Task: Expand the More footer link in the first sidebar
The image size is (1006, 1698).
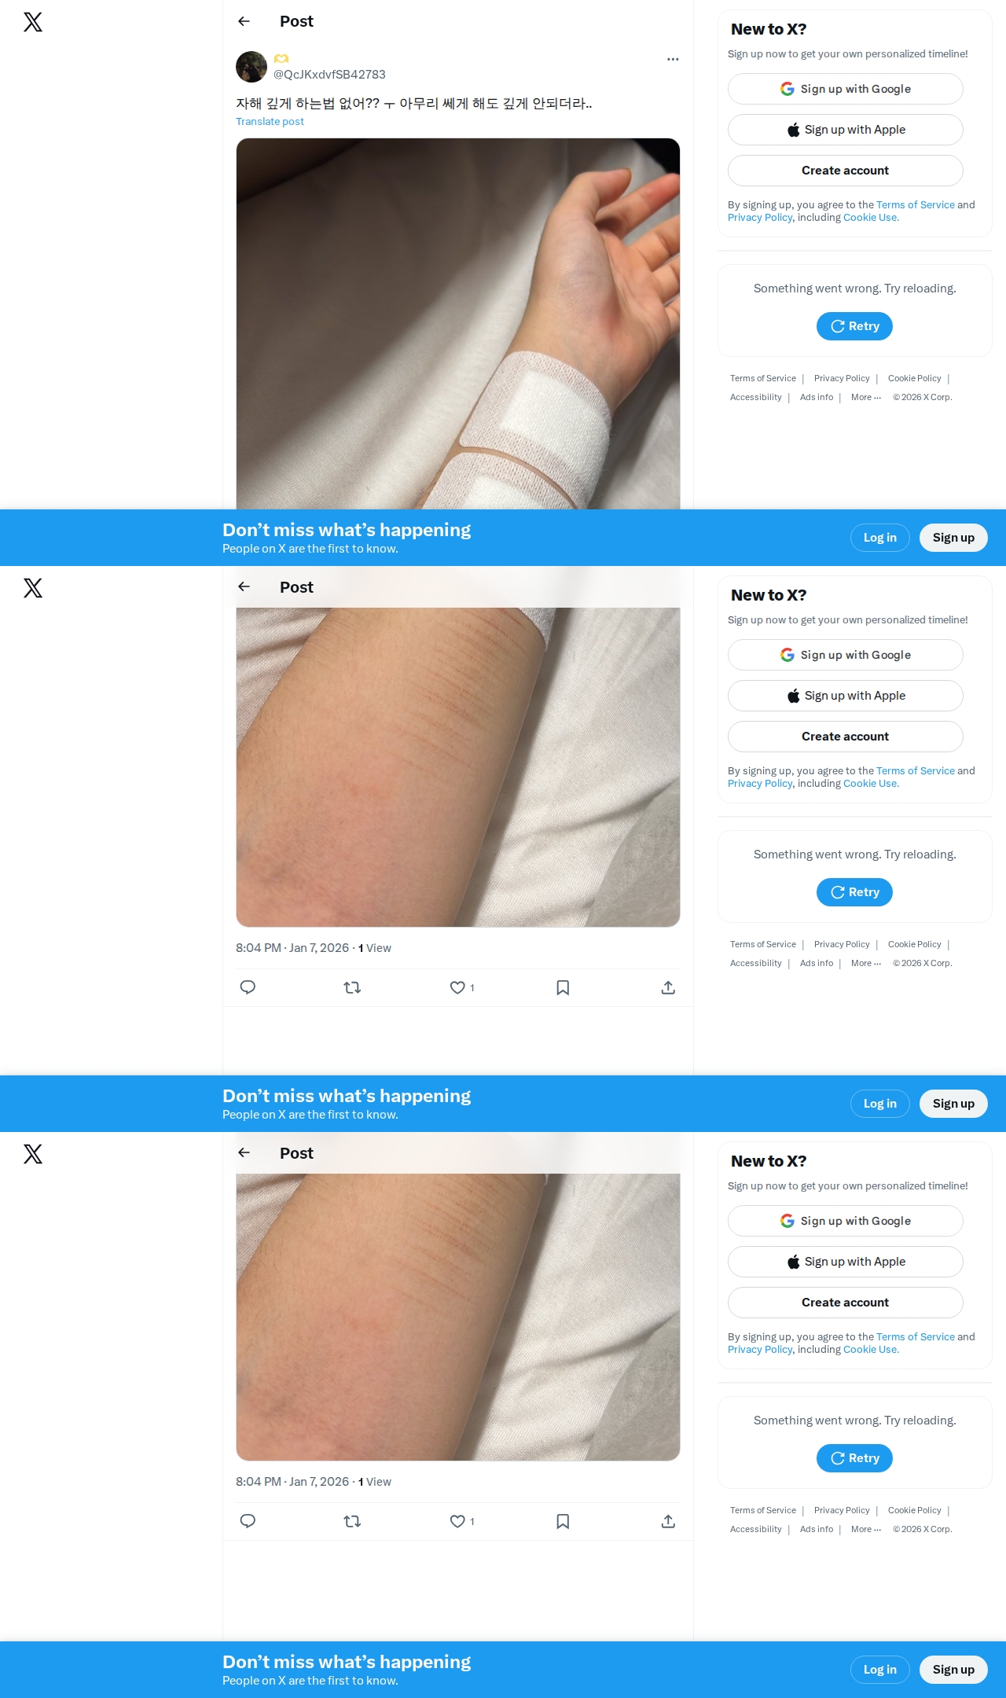Action: (866, 397)
